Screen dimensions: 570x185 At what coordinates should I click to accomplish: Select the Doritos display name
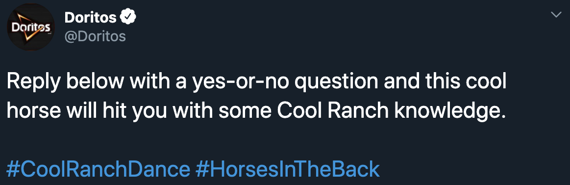(x=91, y=17)
